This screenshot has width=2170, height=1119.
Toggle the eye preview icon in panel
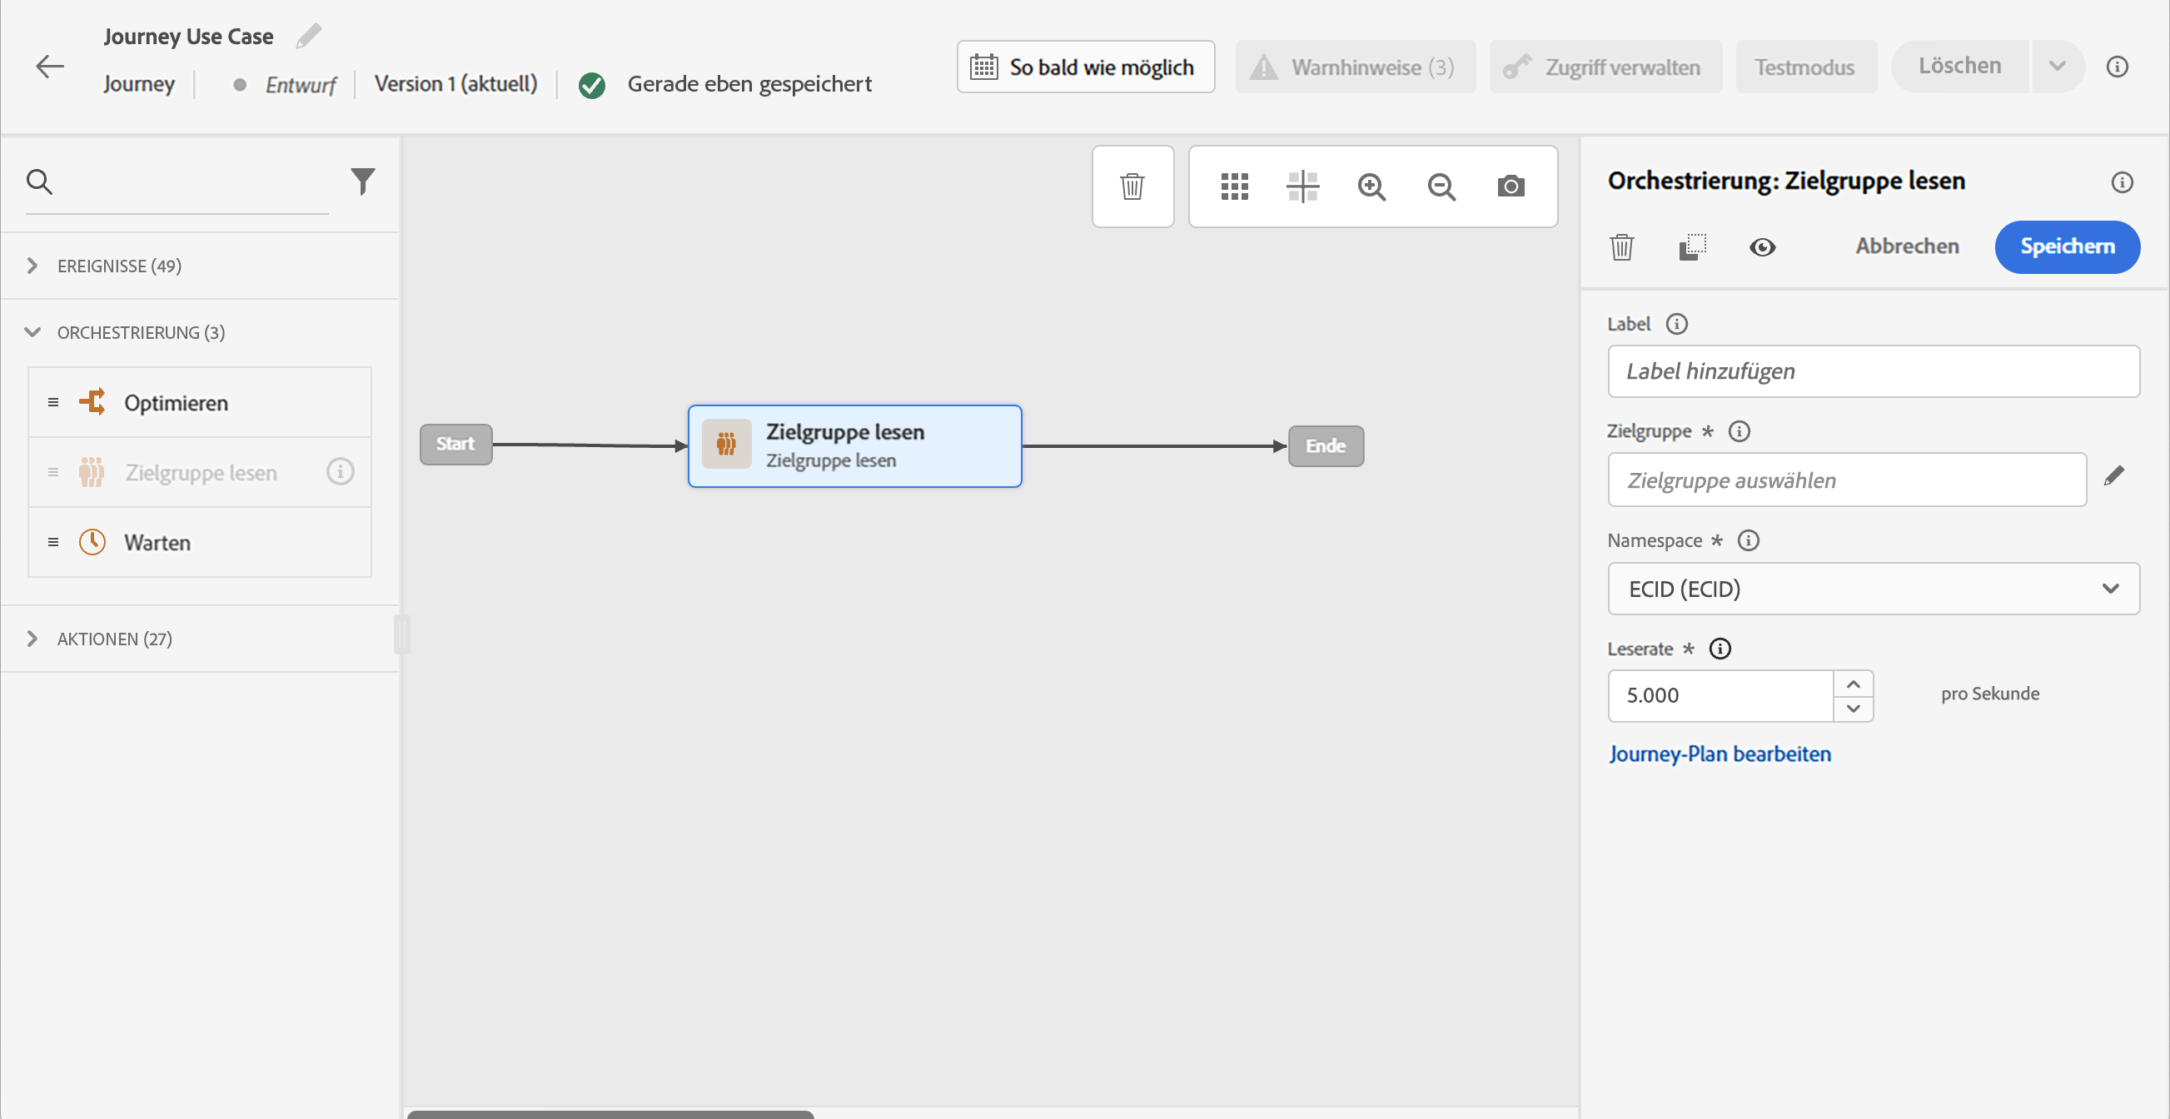(x=1761, y=246)
